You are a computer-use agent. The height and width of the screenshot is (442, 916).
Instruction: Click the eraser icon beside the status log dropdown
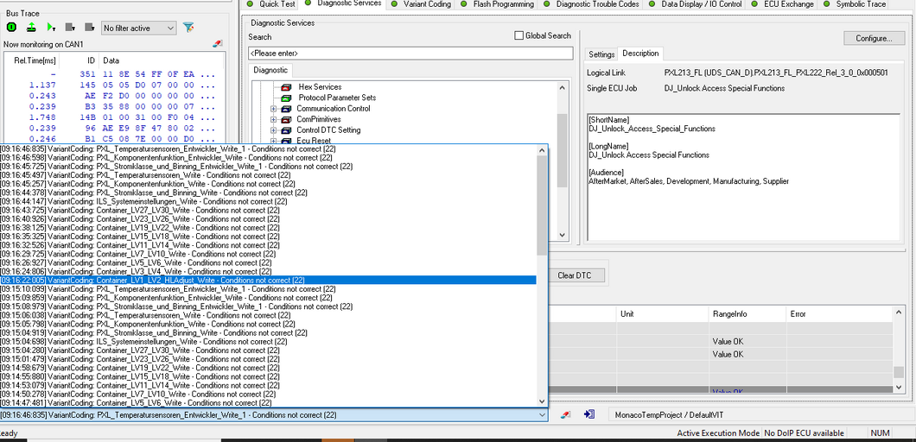pos(566,414)
